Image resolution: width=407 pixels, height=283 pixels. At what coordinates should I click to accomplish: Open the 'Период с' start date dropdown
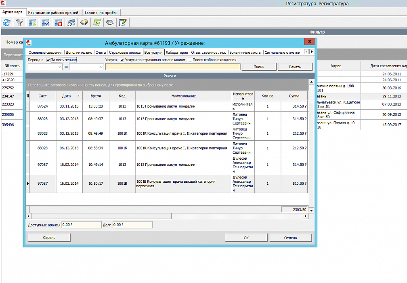(x=59, y=67)
